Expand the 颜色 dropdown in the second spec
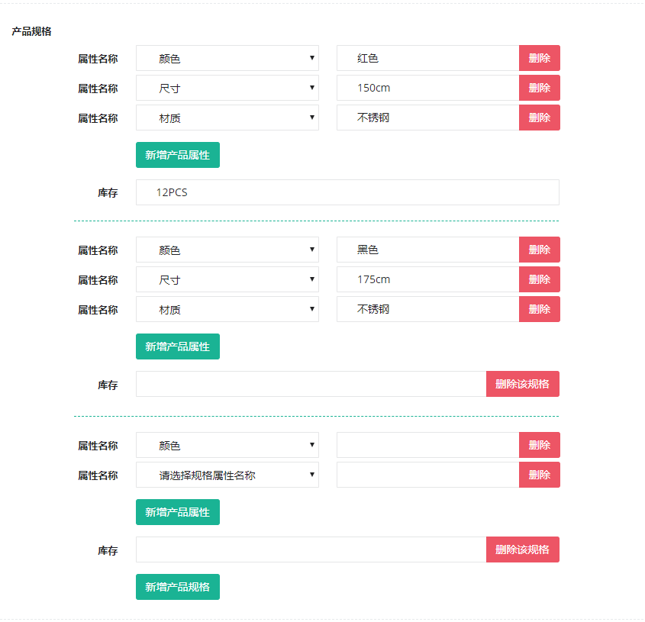This screenshot has height=622, width=645. (227, 250)
